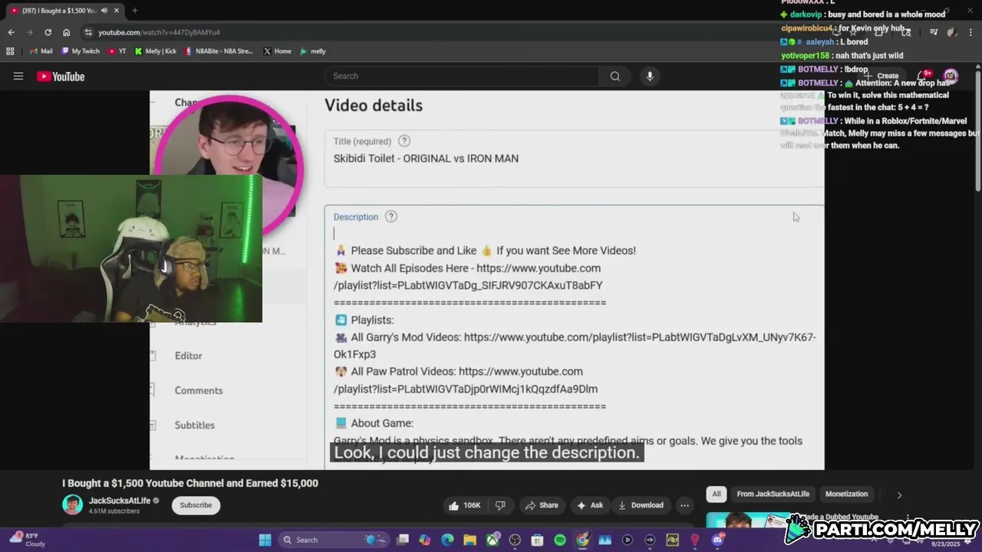Open Chrome from the taskbar
This screenshot has height=552, width=982.
[x=582, y=540]
